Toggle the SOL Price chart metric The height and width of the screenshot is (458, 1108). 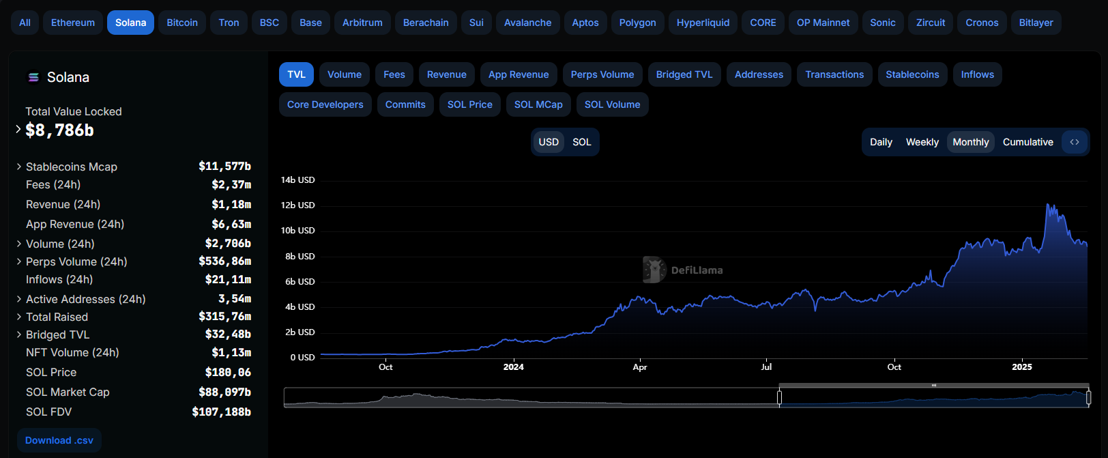tap(470, 104)
